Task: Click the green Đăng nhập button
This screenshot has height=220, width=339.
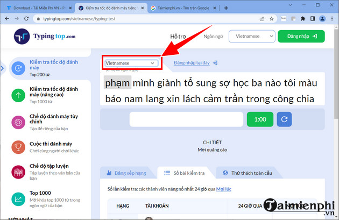Action: pyautogui.click(x=301, y=36)
